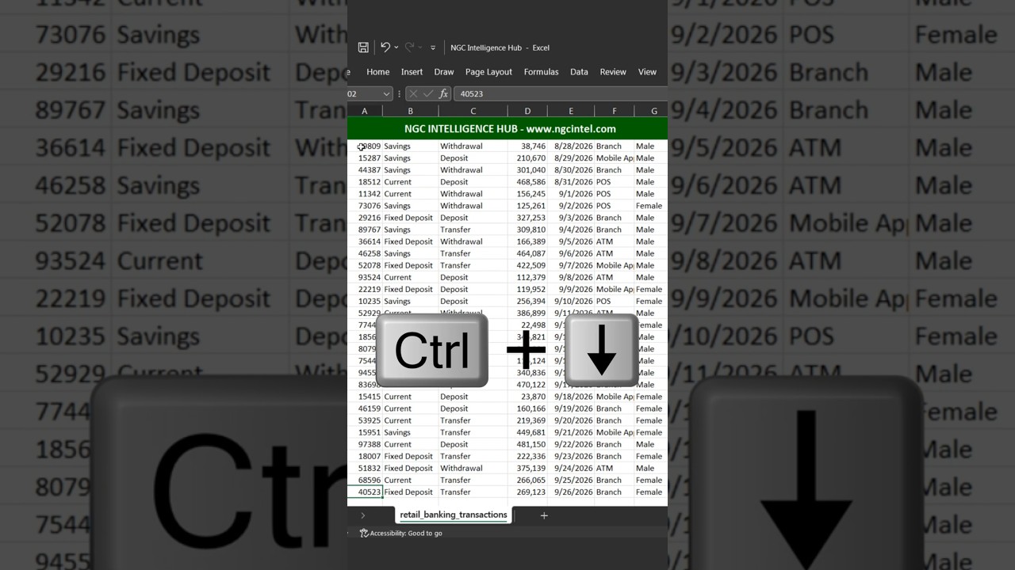The height and width of the screenshot is (570, 1015).
Task: Select column C header
Action: pyautogui.click(x=473, y=112)
